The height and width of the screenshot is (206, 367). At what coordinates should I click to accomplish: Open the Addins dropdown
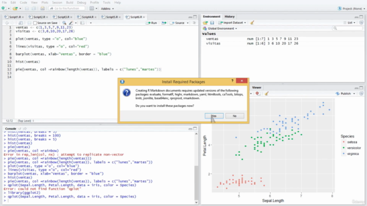[107, 9]
